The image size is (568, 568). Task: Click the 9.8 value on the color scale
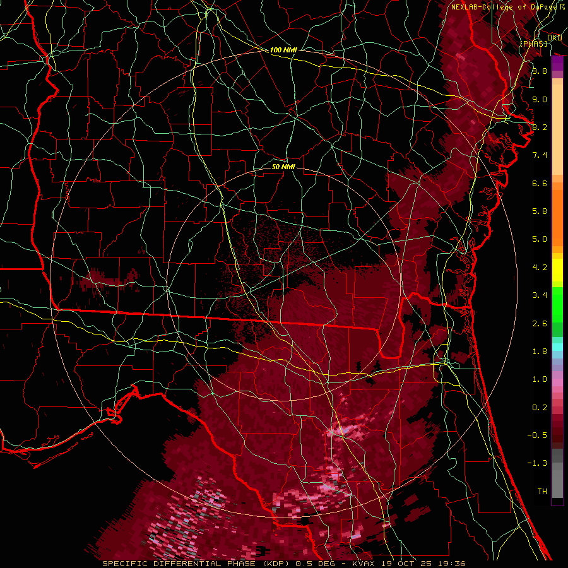pyautogui.click(x=540, y=71)
